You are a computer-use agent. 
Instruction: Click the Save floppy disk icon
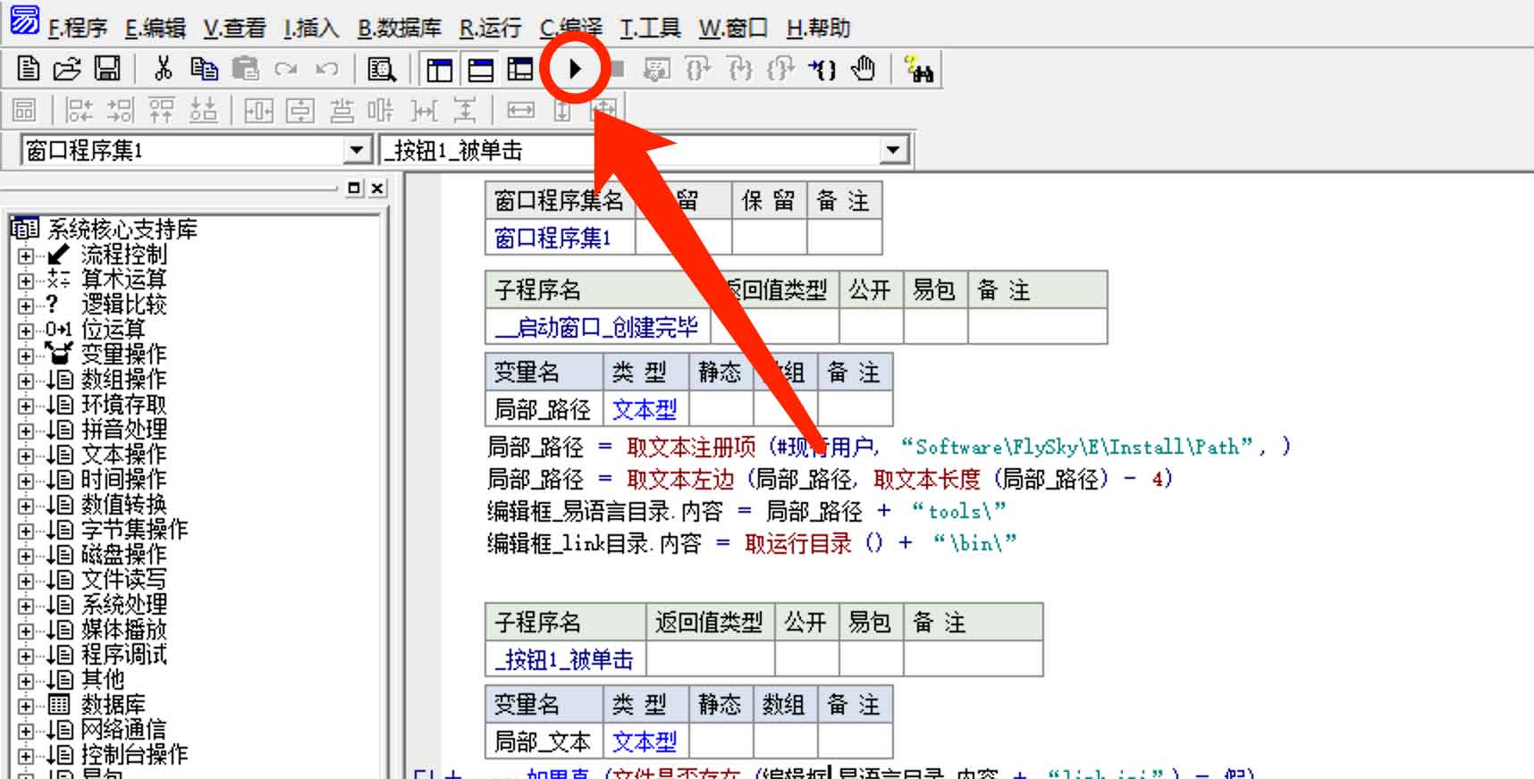(107, 69)
